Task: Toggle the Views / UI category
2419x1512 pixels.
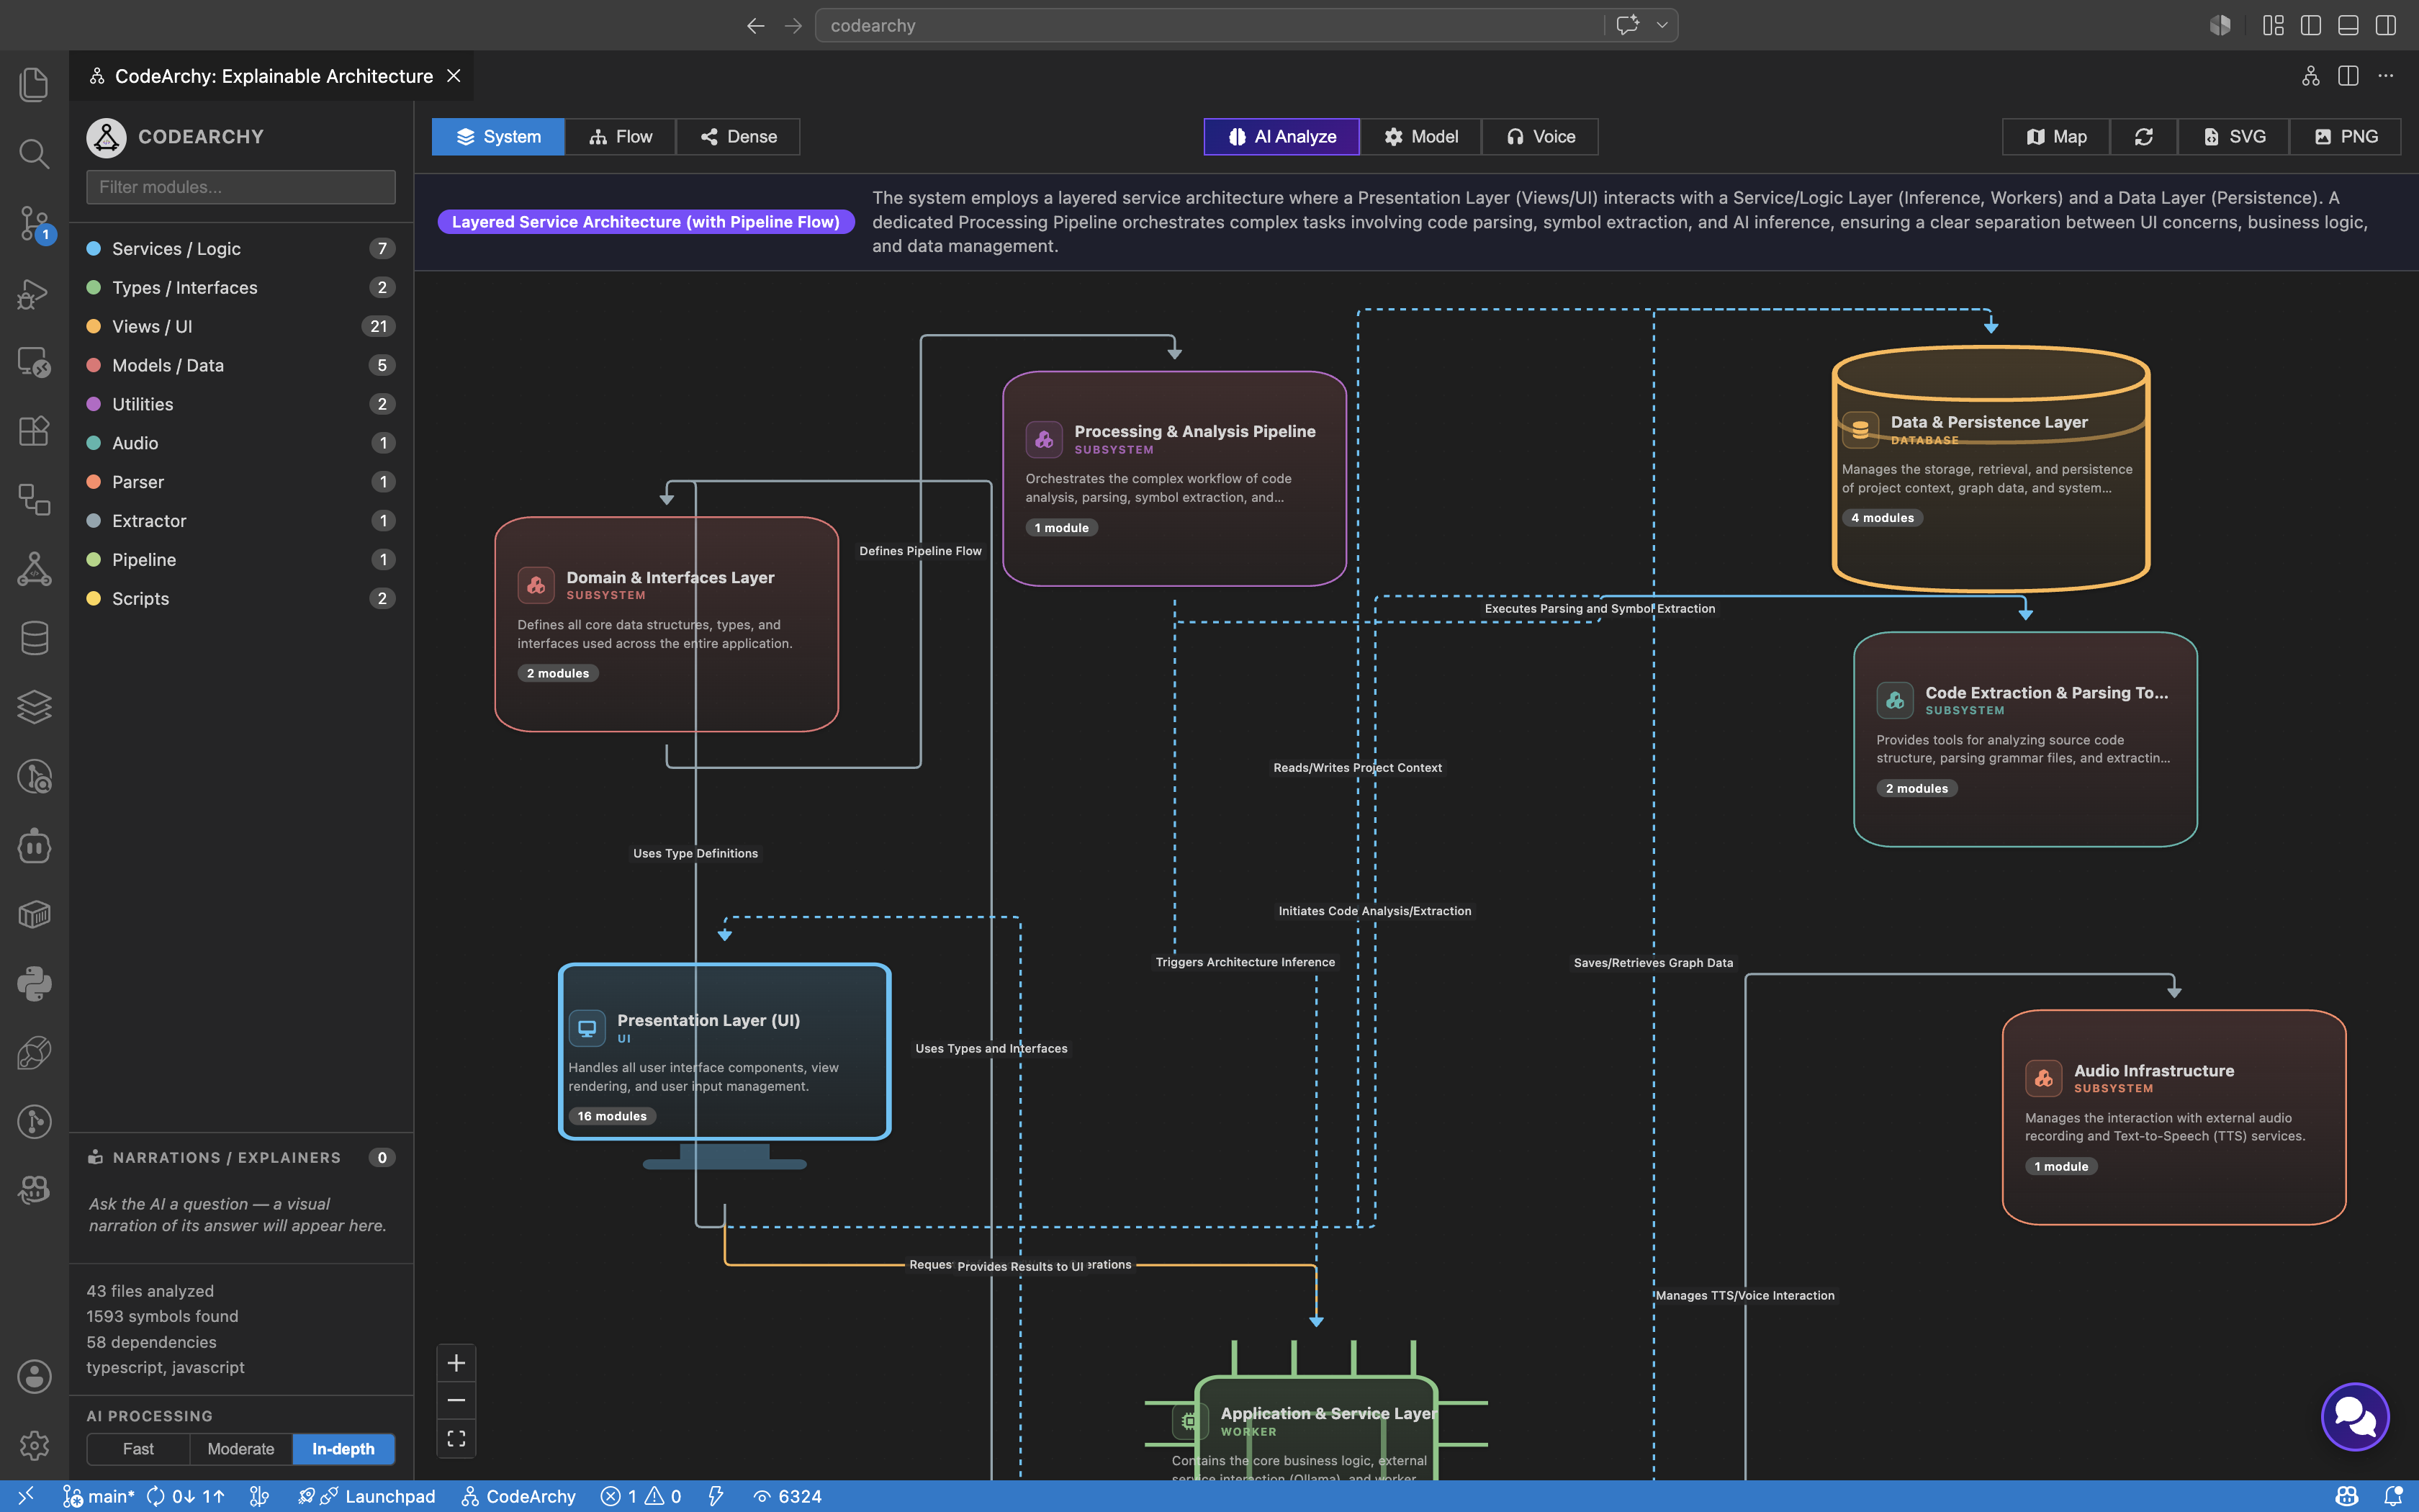Action: [x=240, y=327]
